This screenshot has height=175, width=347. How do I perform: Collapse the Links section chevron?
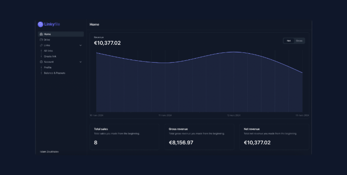point(81,45)
